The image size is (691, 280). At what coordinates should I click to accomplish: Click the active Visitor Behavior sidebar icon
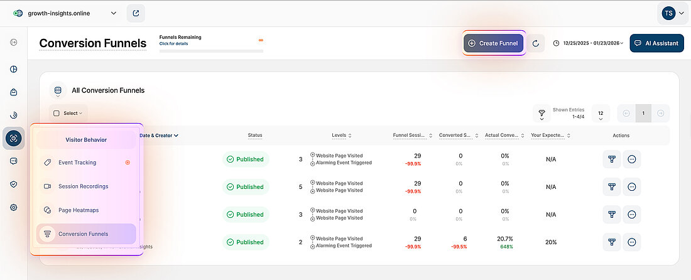(13, 138)
